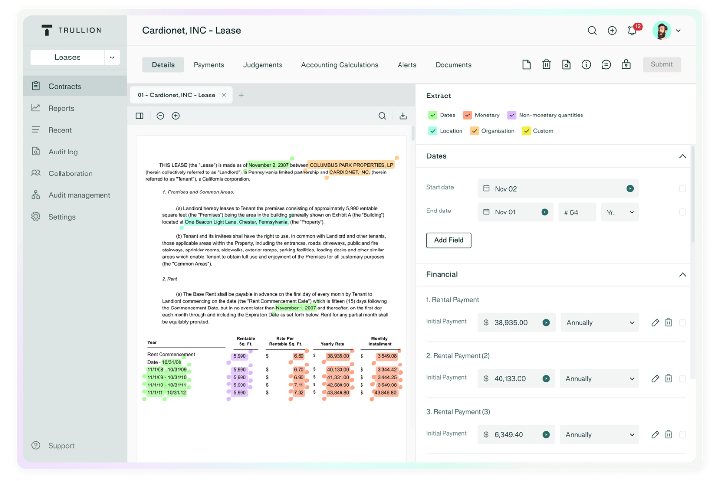Open the comments chat bubble icon
The image size is (722, 481).
606,65
